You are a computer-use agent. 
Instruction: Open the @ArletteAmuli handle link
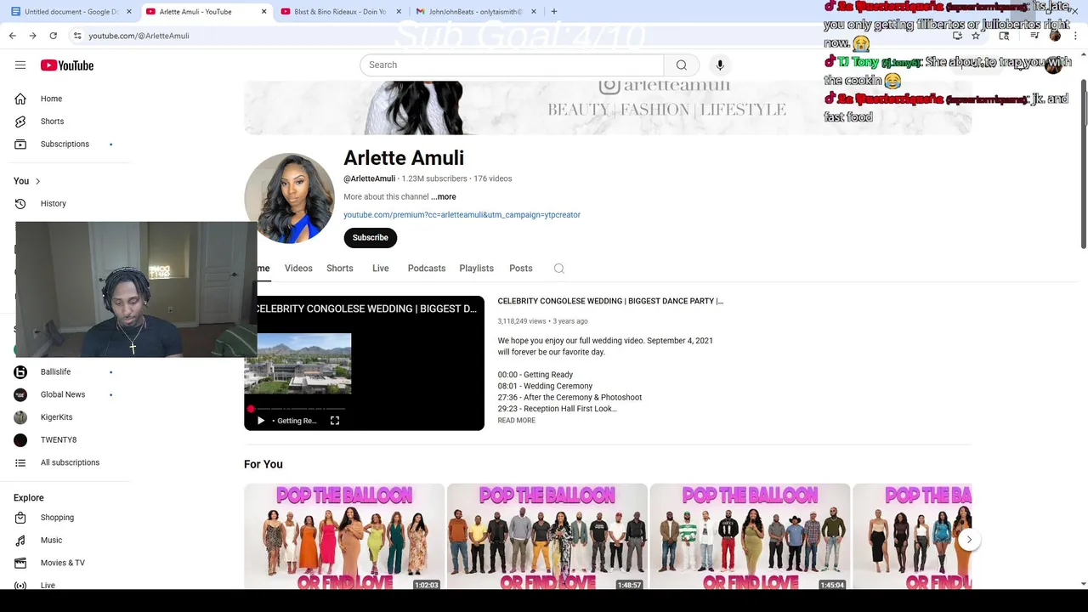coord(369,178)
